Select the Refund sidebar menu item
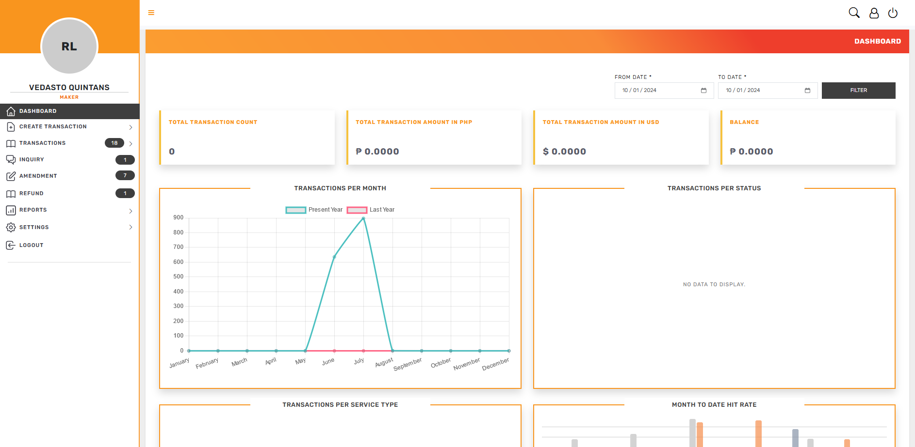Viewport: 915px width, 447px height. [x=31, y=193]
